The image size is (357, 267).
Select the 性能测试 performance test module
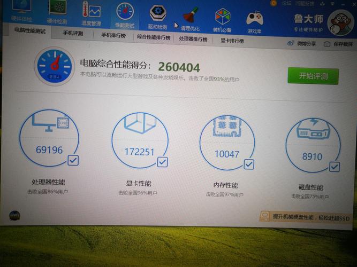(x=125, y=15)
